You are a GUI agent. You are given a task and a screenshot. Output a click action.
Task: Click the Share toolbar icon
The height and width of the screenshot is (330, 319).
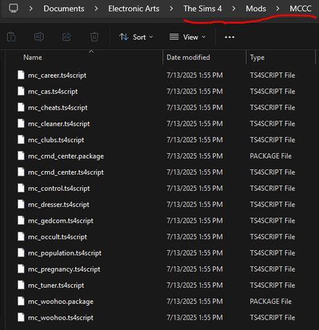(x=67, y=37)
